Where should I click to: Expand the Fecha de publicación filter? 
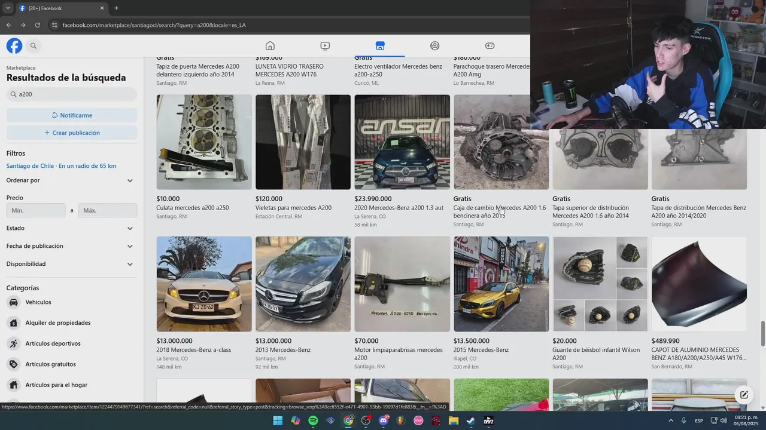[x=71, y=246]
